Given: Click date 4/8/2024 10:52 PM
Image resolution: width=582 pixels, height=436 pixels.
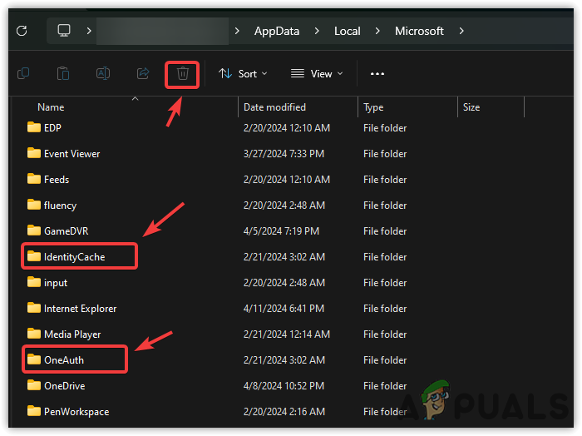Looking at the screenshot, I should (x=284, y=386).
